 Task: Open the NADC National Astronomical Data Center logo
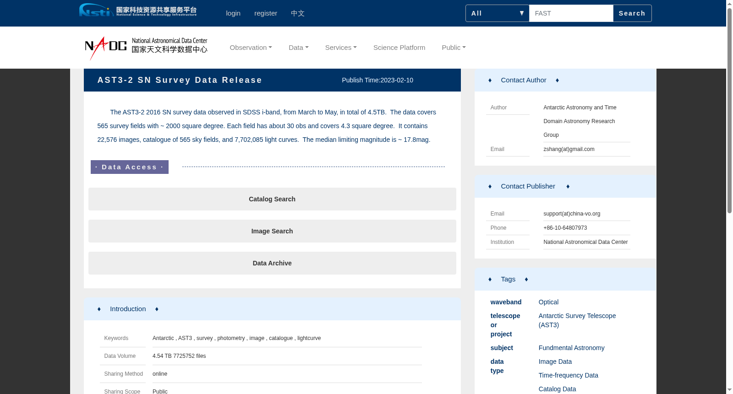[x=146, y=48]
